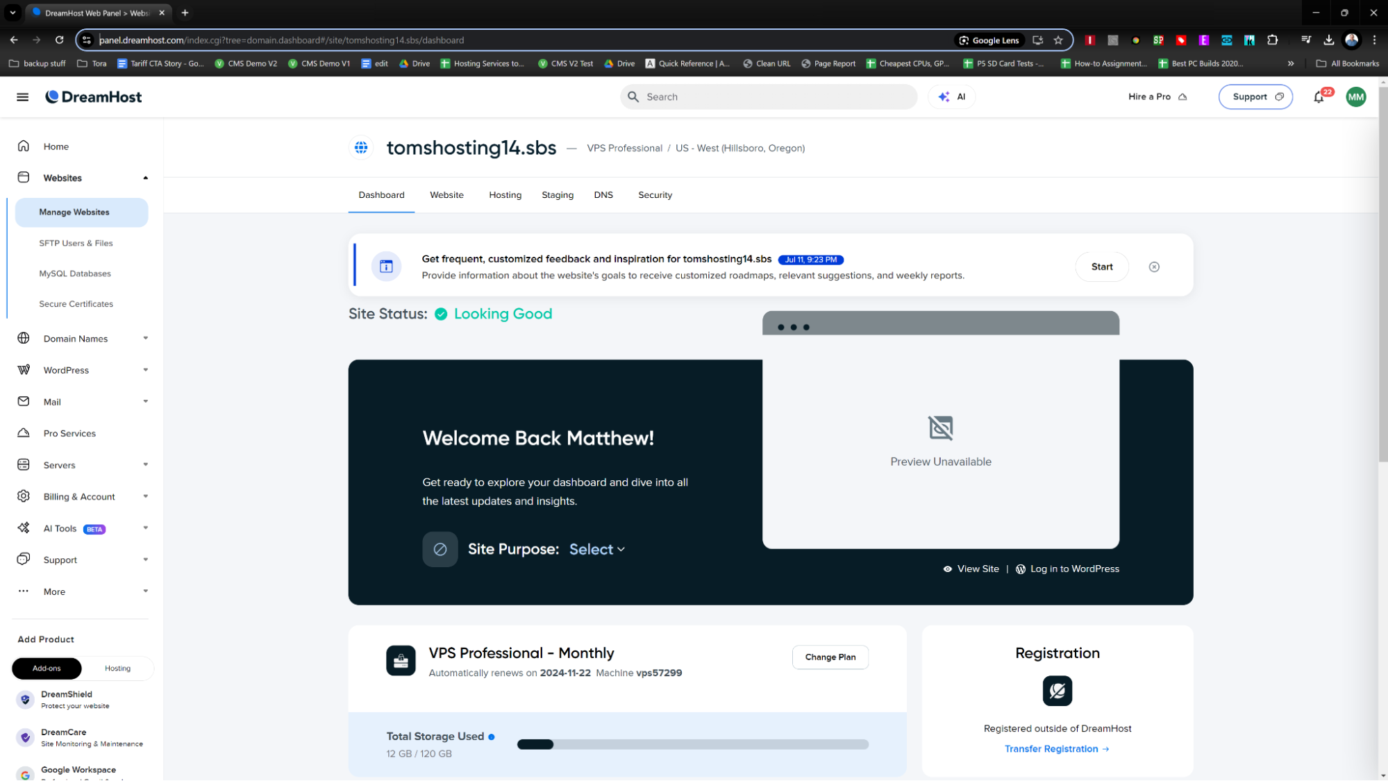Click the Registration shield icon

point(1057,691)
